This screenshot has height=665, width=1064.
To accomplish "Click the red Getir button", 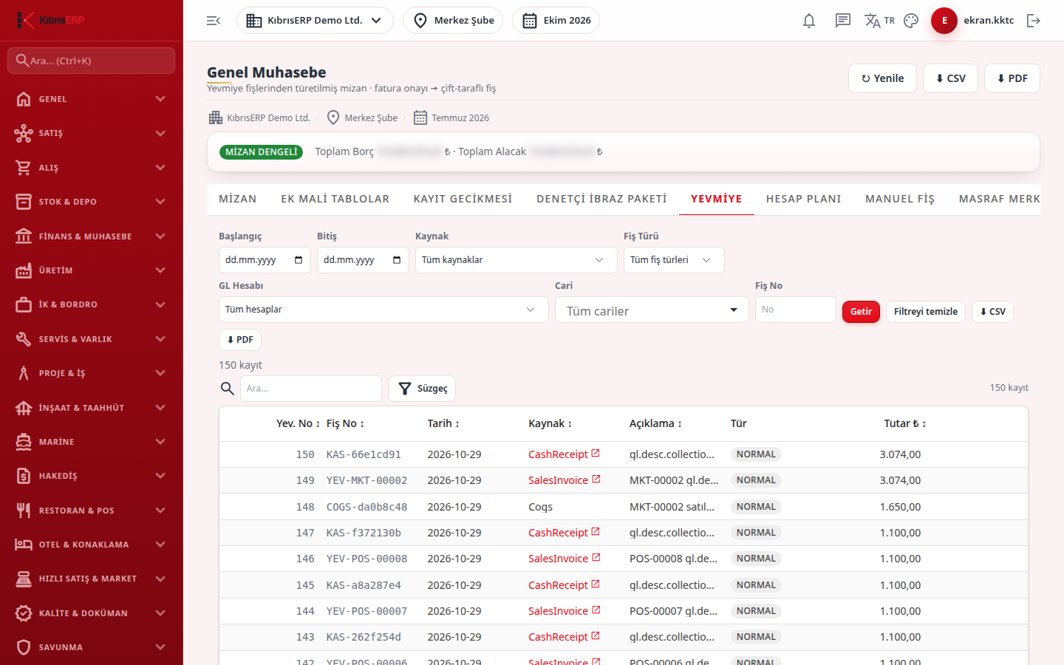I will pos(861,312).
